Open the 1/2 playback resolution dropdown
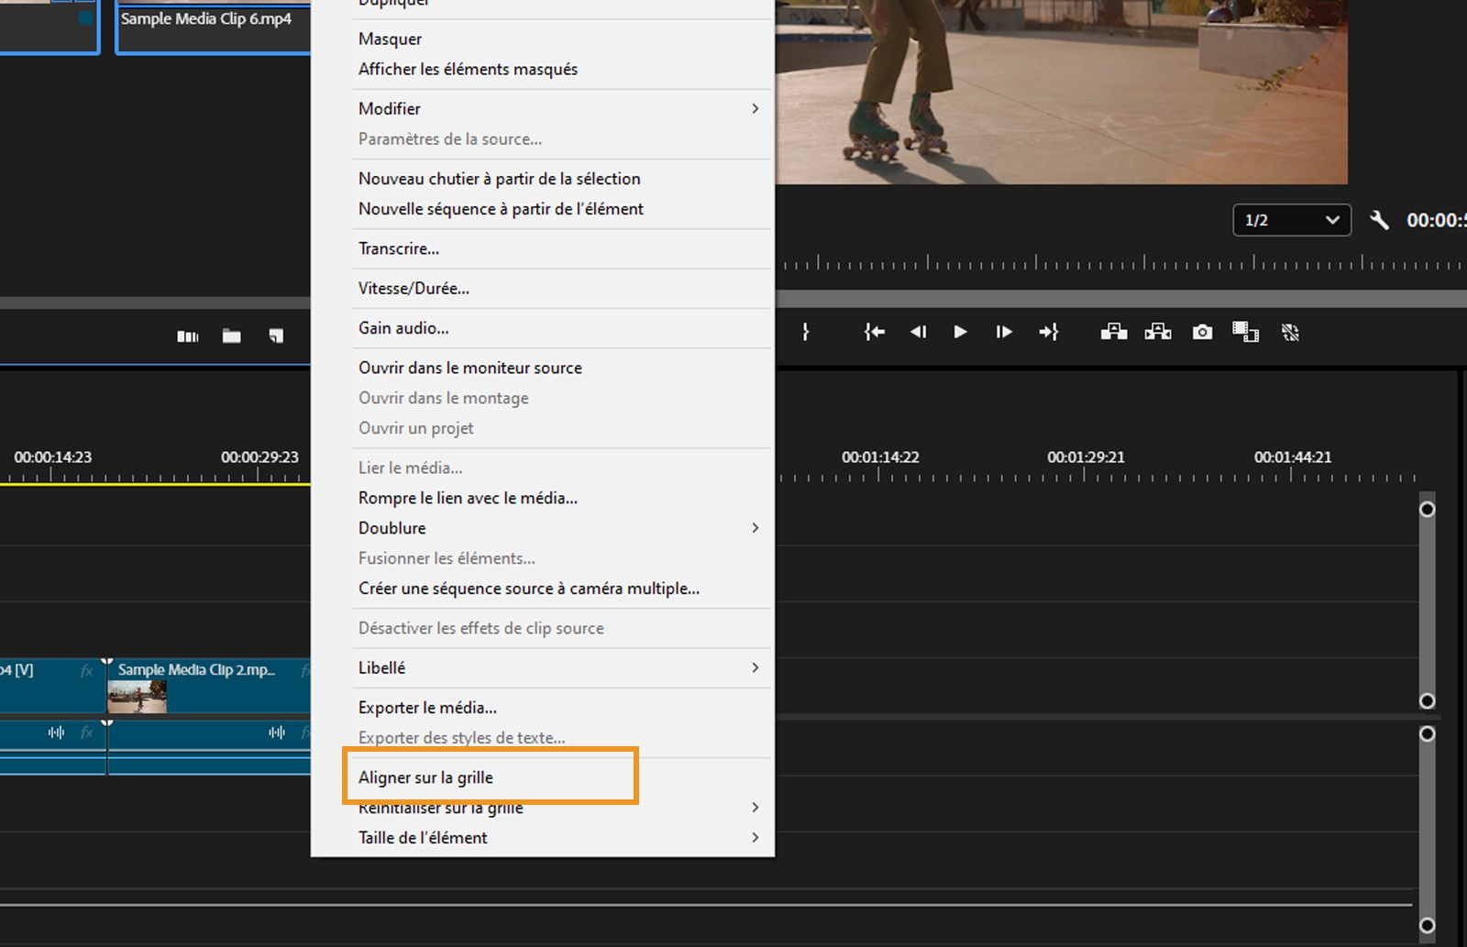The width and height of the screenshot is (1467, 947). [x=1291, y=220]
